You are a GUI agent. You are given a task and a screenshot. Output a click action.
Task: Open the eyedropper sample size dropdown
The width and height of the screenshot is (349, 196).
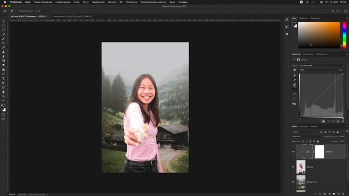click(44, 11)
